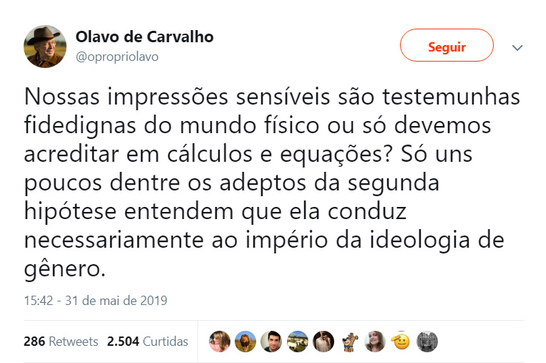The image size is (546, 363).
Task: Open the cowboy-hat profile avatar
Action: coord(45,47)
